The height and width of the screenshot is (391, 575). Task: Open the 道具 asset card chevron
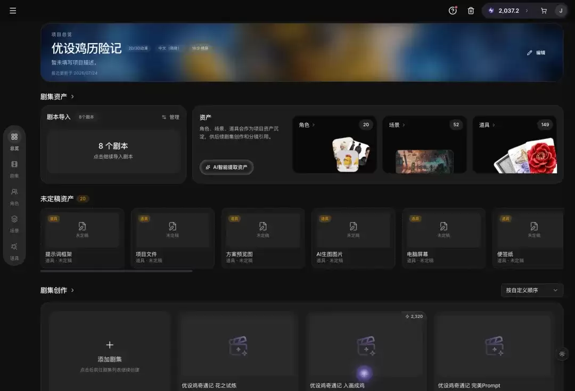tap(494, 125)
